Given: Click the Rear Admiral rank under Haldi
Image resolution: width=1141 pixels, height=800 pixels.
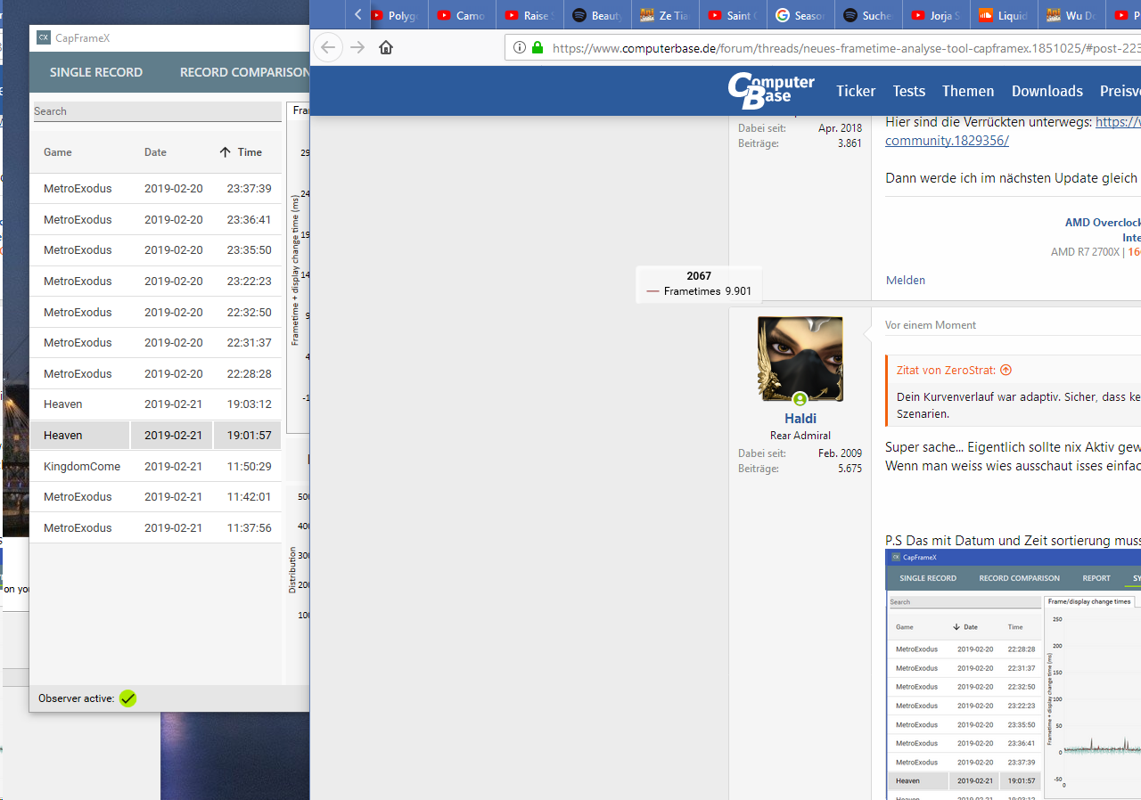Looking at the screenshot, I should pyautogui.click(x=800, y=436).
